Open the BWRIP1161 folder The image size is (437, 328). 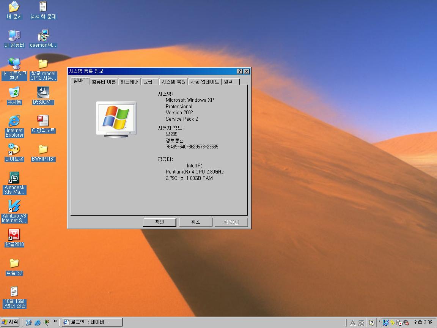tap(43, 150)
